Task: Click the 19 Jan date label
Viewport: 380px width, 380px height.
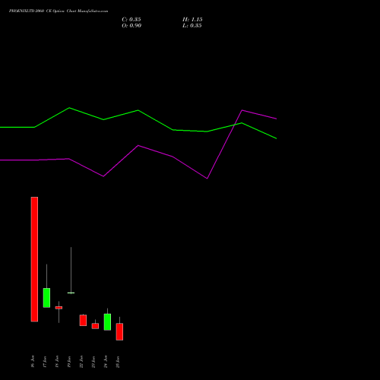Action: 69,362
